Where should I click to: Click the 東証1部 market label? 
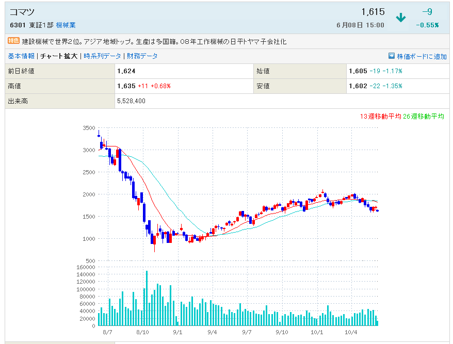coord(41,25)
